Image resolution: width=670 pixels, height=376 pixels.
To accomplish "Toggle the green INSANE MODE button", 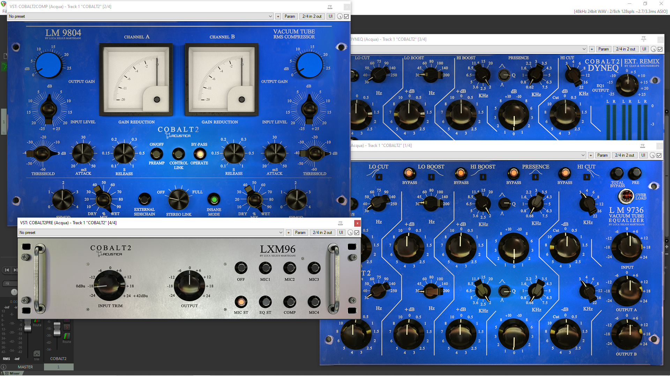I will click(214, 199).
